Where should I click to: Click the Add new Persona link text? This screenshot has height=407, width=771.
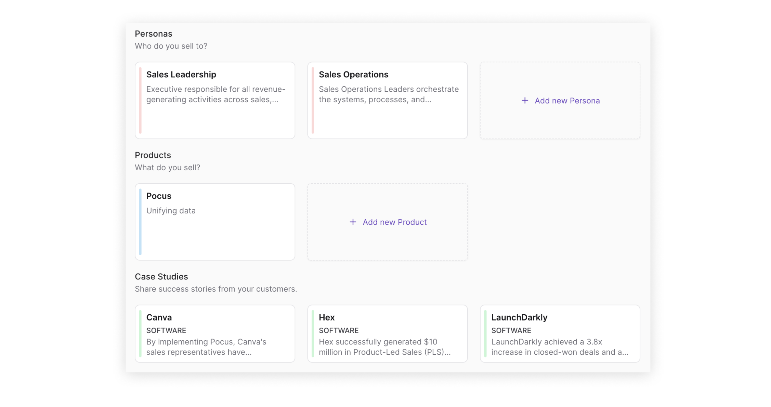[567, 101]
